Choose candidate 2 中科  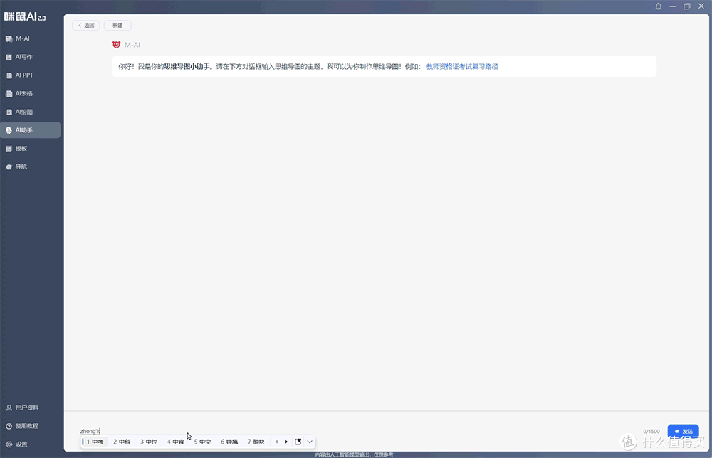(x=122, y=442)
